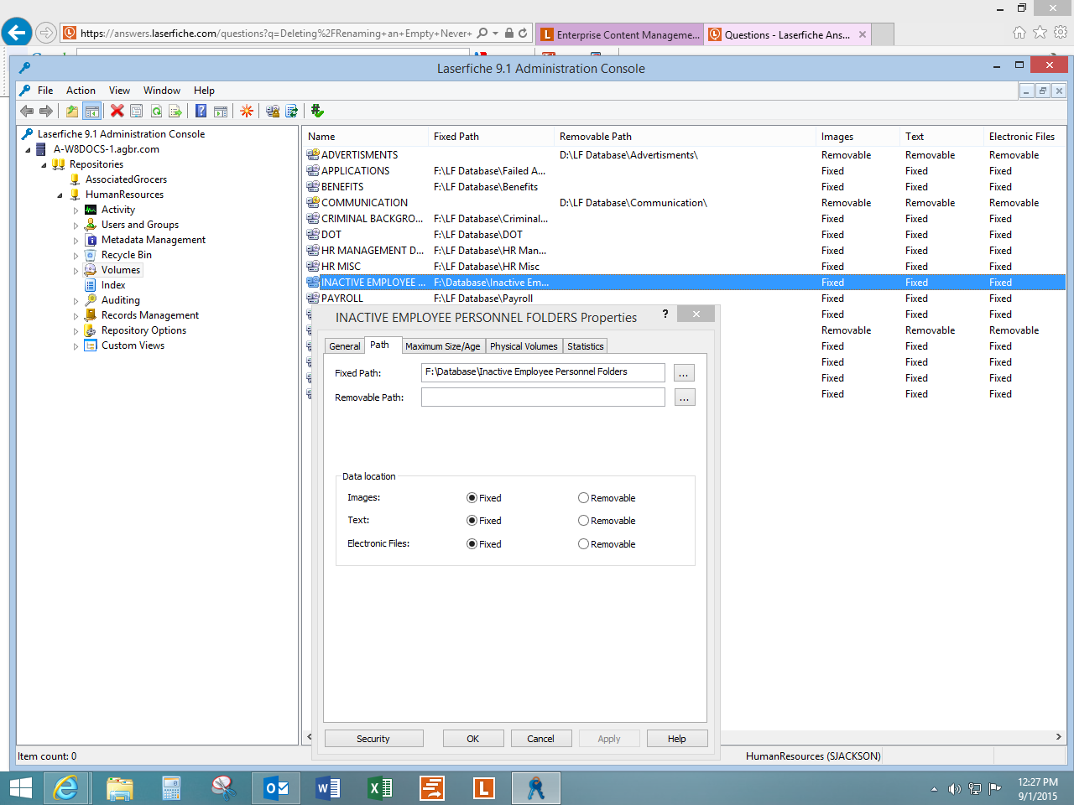This screenshot has width=1074, height=805.
Task: Click the red X Delete toolbar icon
Action: pos(117,111)
